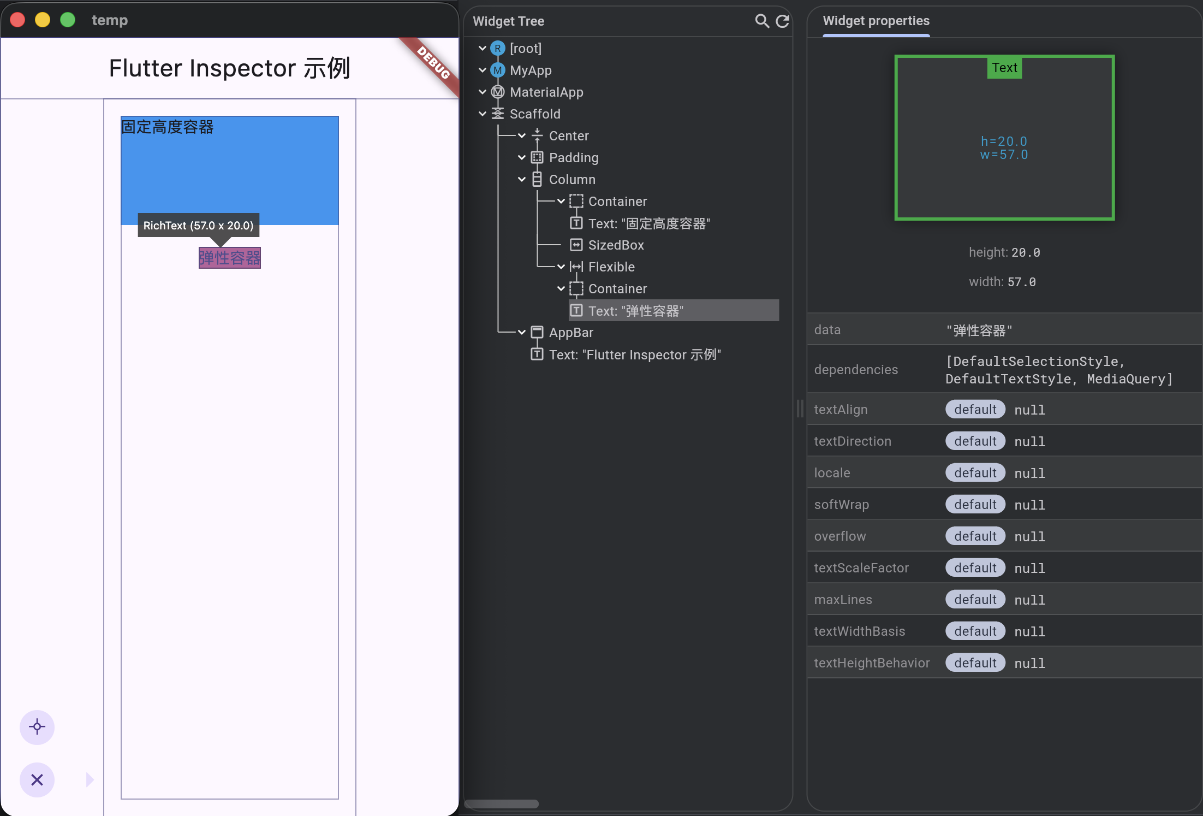This screenshot has height=816, width=1203.
Task: Click the blue 固定高度容器 container in app
Action: (x=230, y=170)
